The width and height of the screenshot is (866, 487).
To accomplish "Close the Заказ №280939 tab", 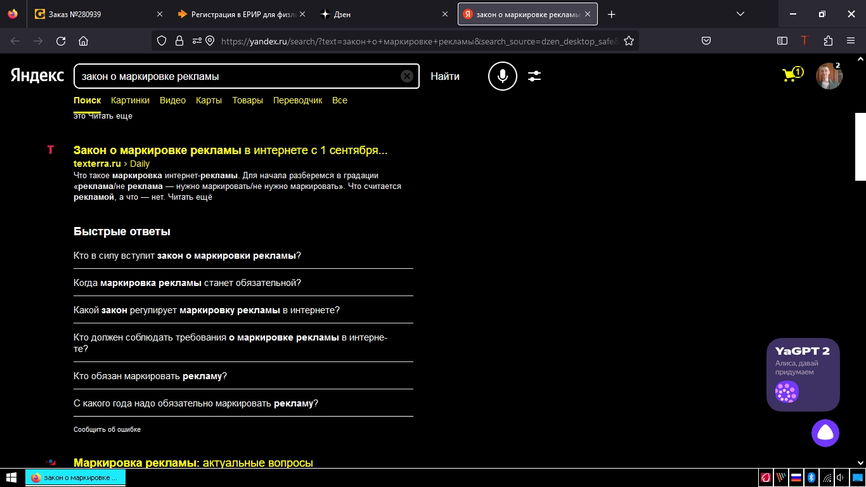I will coord(159,14).
